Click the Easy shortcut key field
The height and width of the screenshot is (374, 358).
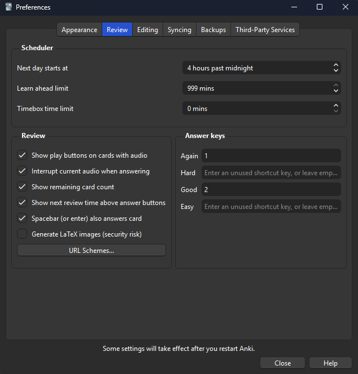pyautogui.click(x=271, y=207)
